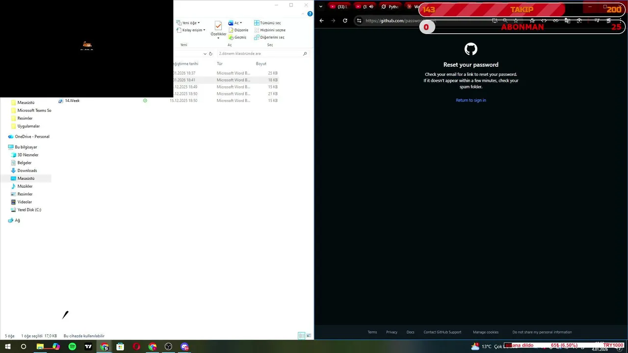The image size is (628, 353).
Task: Open Geçmiş file history
Action: [237, 37]
